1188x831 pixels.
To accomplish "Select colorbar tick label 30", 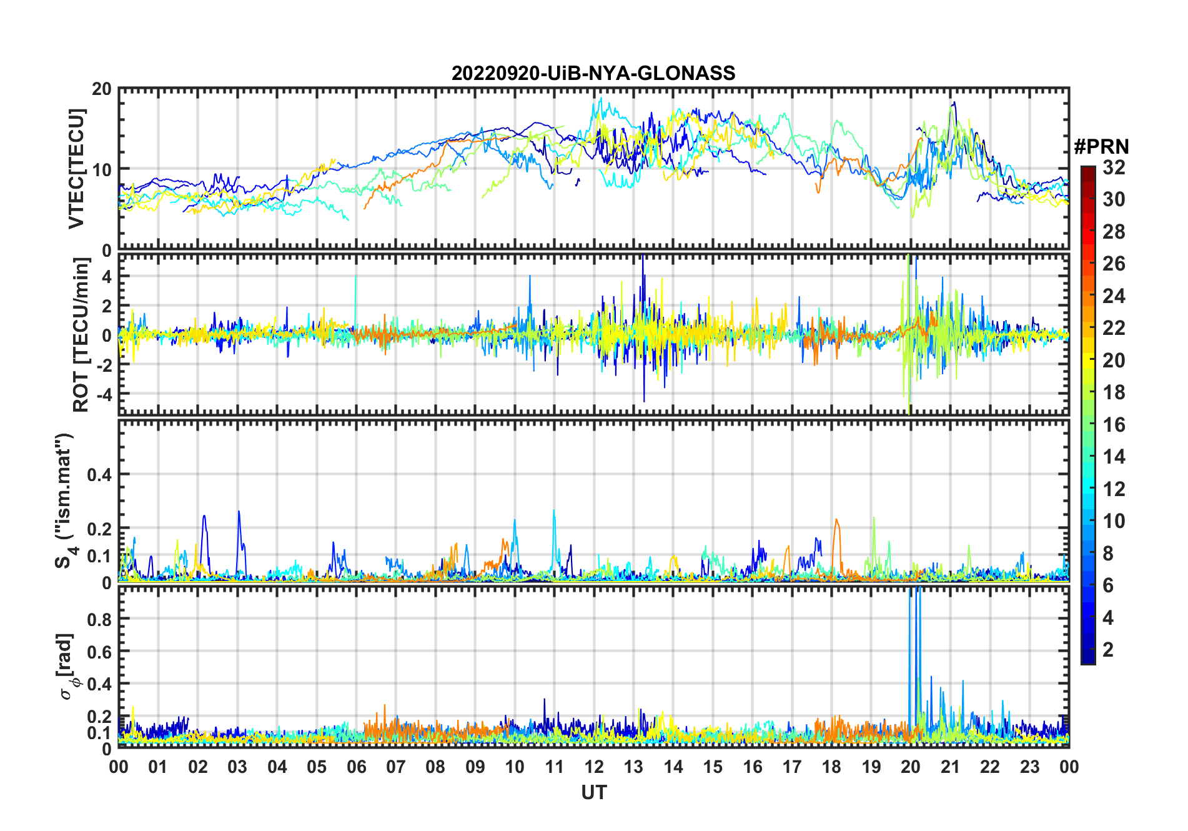I will click(x=1114, y=199).
